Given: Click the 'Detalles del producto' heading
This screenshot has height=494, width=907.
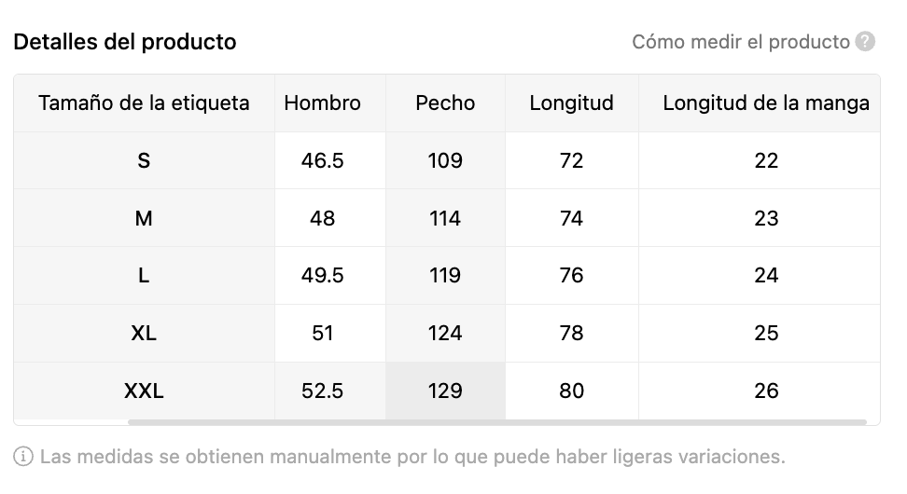Looking at the screenshot, I should pos(125,42).
